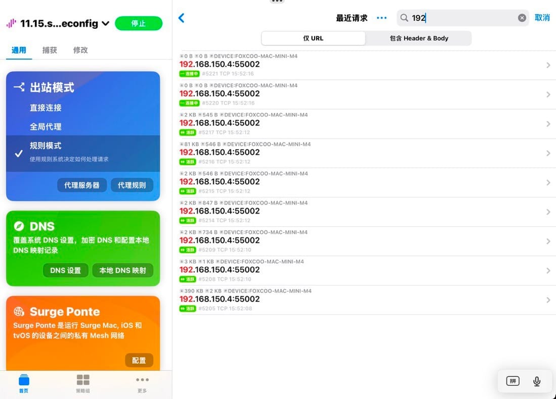Tap the Surge waveform logo icon
Screen dimensions: 556x399
pos(11,23)
